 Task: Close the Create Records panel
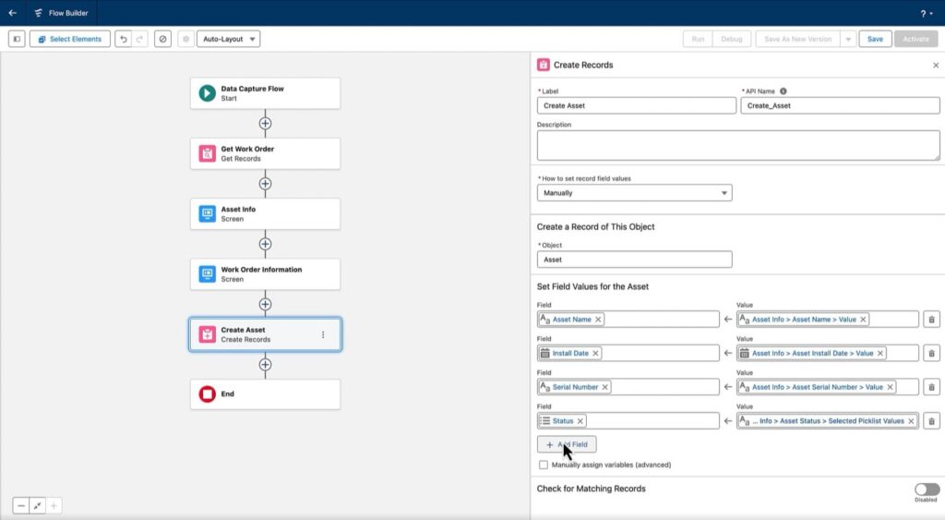pos(936,66)
